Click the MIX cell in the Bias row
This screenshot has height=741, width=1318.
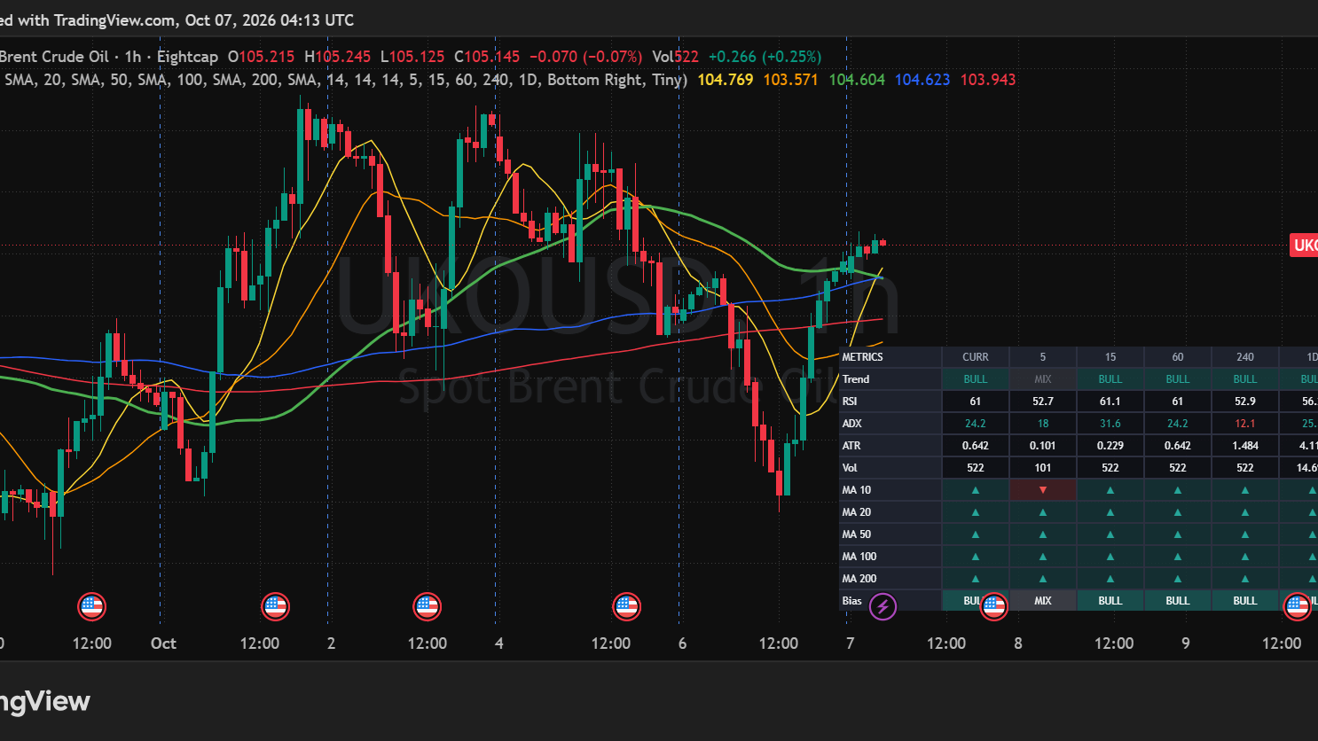pos(1043,601)
